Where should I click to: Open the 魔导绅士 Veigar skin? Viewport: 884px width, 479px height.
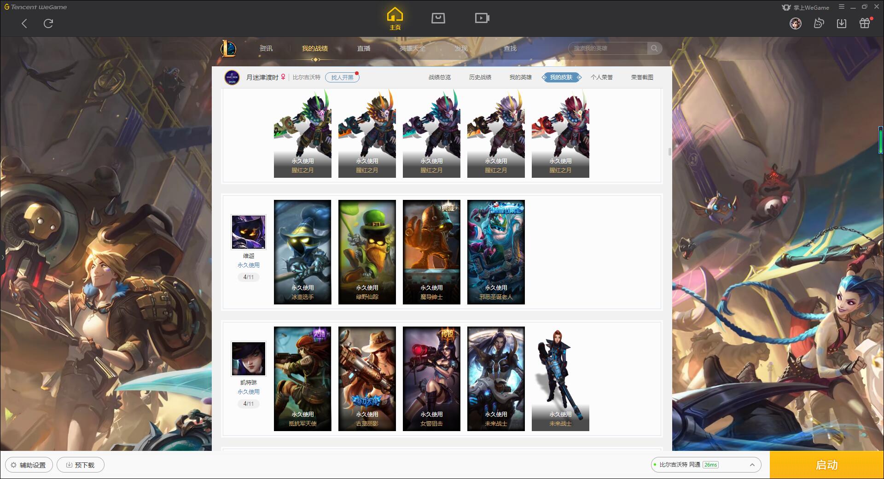point(431,252)
